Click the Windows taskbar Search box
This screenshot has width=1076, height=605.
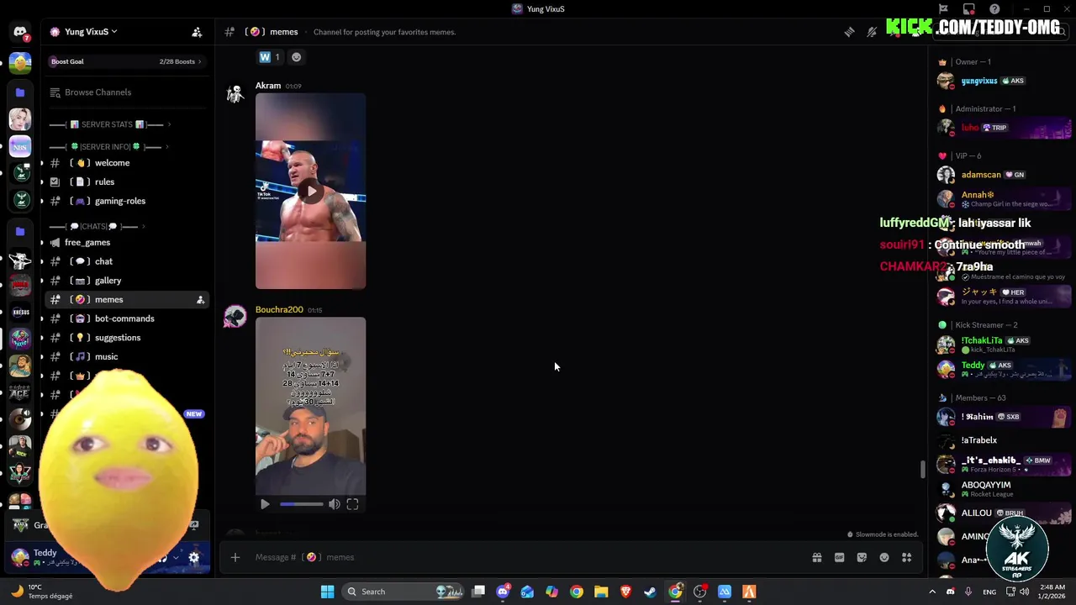[x=403, y=592]
